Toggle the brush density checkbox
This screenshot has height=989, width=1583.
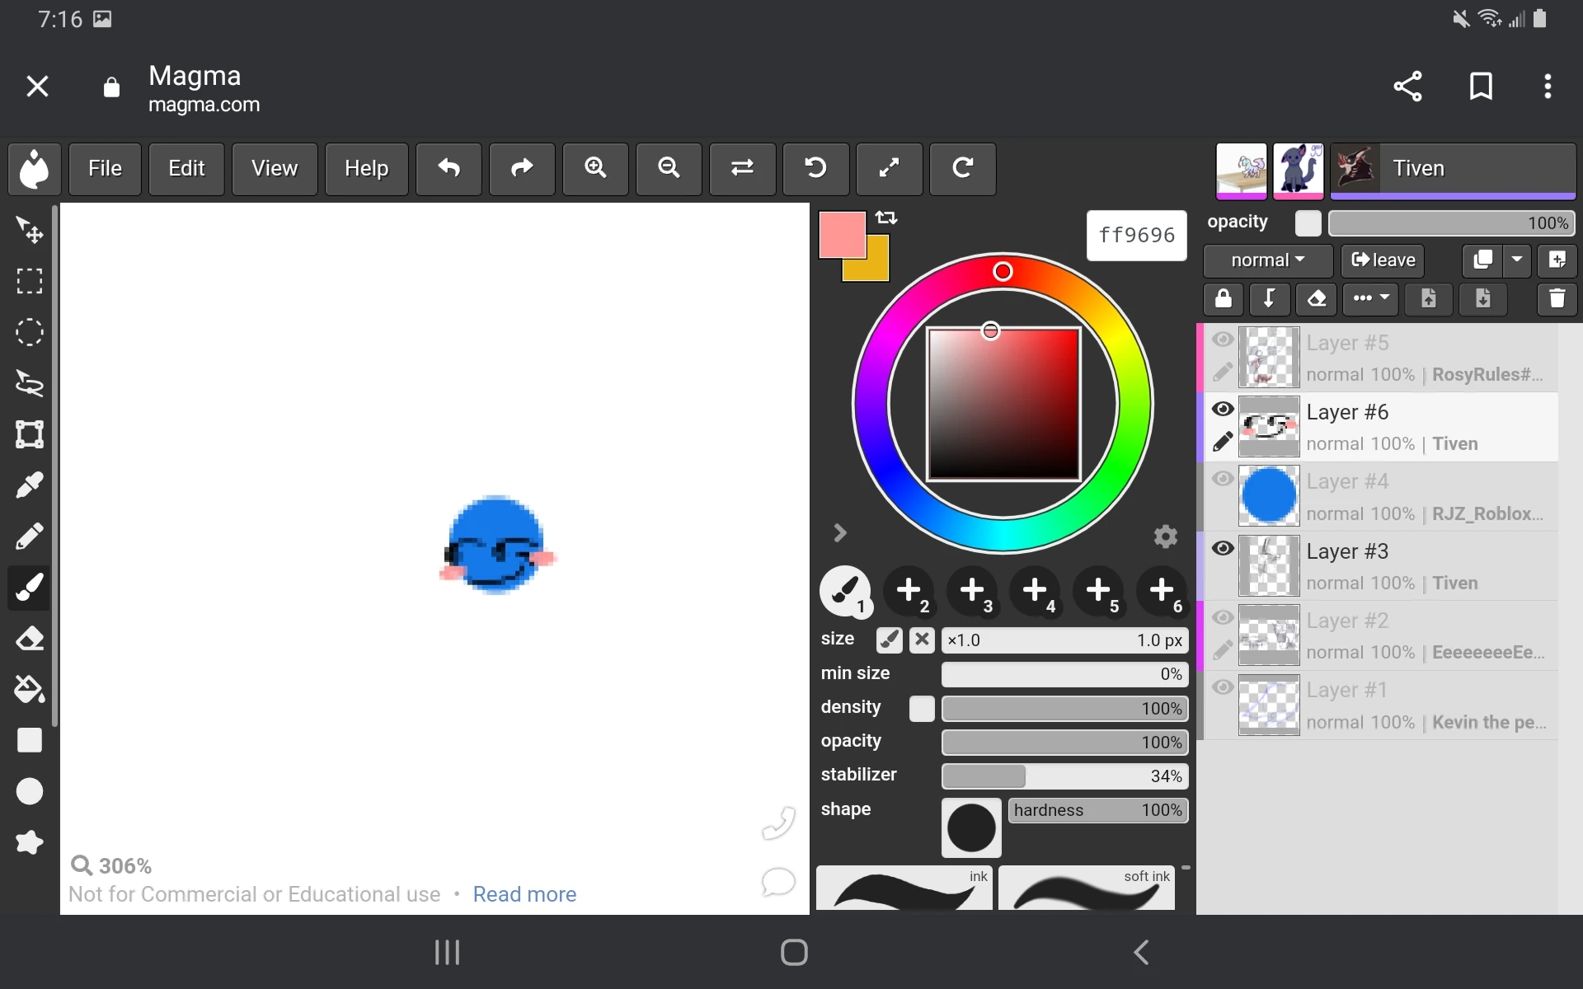[x=922, y=708]
